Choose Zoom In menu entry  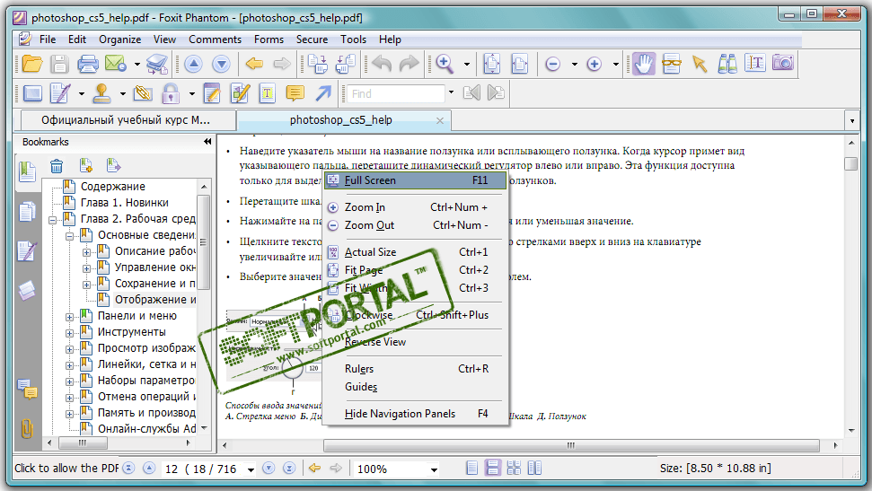coord(416,207)
